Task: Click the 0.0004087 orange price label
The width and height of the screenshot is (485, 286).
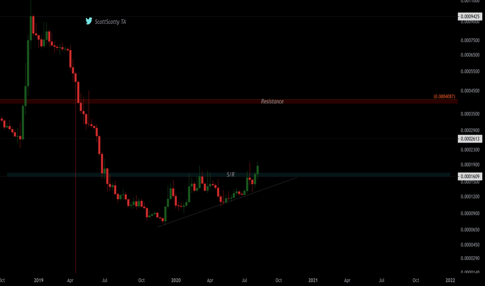Action: pyautogui.click(x=444, y=97)
